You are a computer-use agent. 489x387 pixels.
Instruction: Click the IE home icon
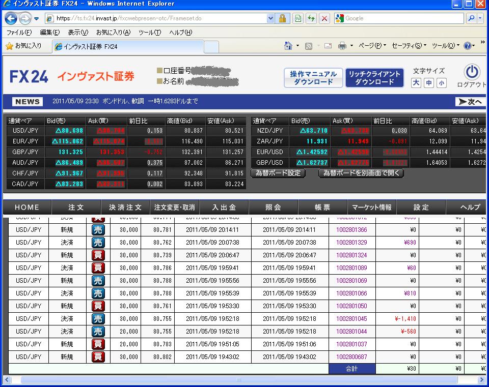click(x=288, y=46)
